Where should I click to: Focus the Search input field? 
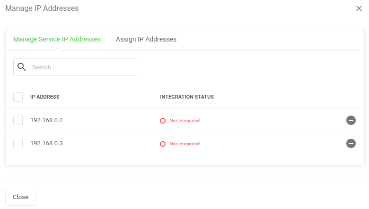click(x=75, y=67)
